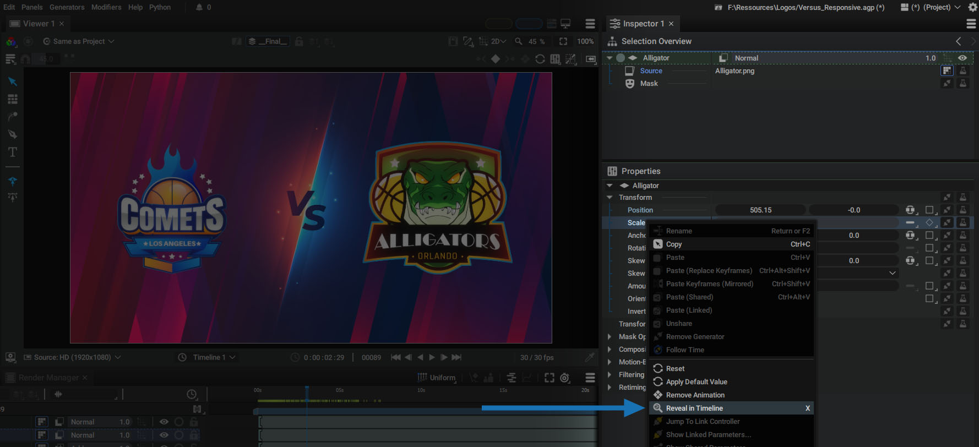The height and width of the screenshot is (447, 979).
Task: Toggle lock on first Normal timeline layer
Action: 194,422
